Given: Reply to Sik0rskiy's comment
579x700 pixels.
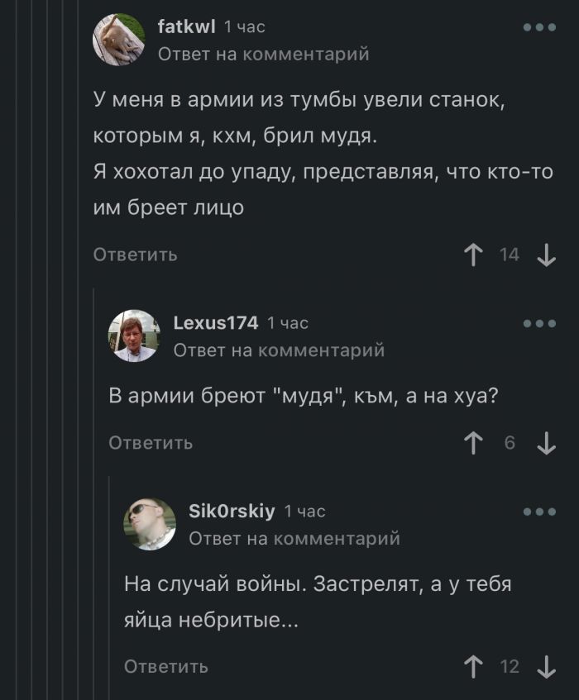Looking at the screenshot, I should (x=166, y=666).
